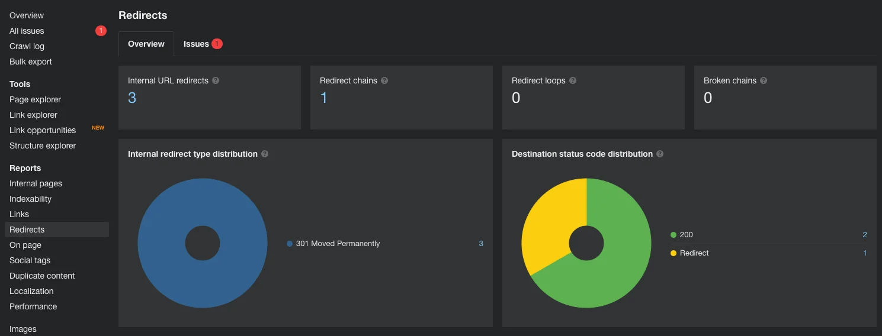The width and height of the screenshot is (882, 336).
Task: Open the Crawl log
Action: tap(27, 46)
